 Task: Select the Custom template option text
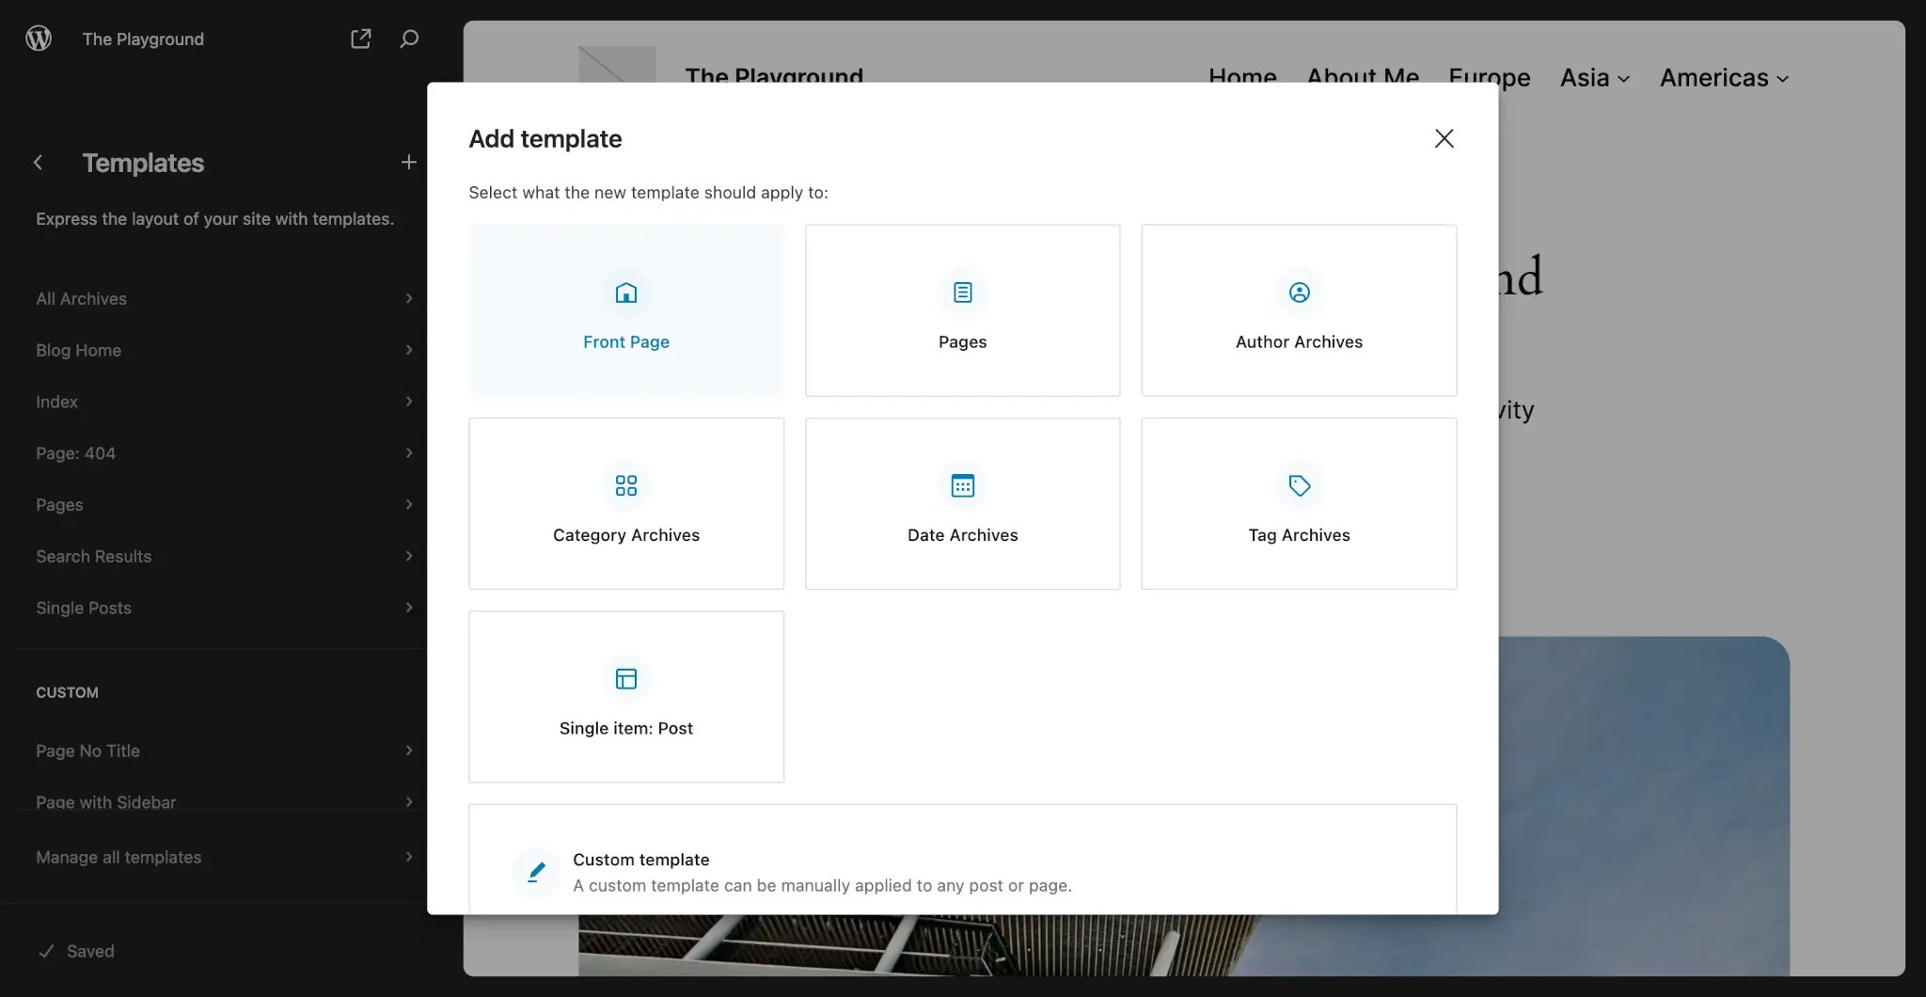[x=641, y=860]
